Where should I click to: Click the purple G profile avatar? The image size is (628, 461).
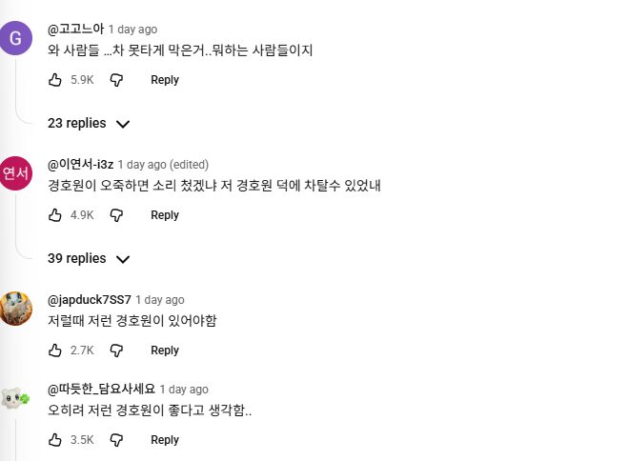(x=16, y=37)
